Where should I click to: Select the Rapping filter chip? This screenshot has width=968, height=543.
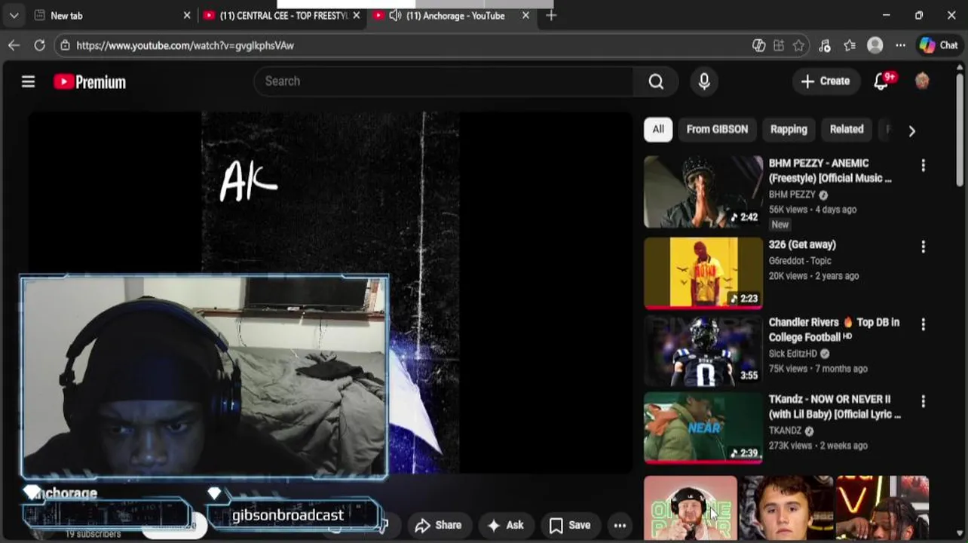point(789,129)
